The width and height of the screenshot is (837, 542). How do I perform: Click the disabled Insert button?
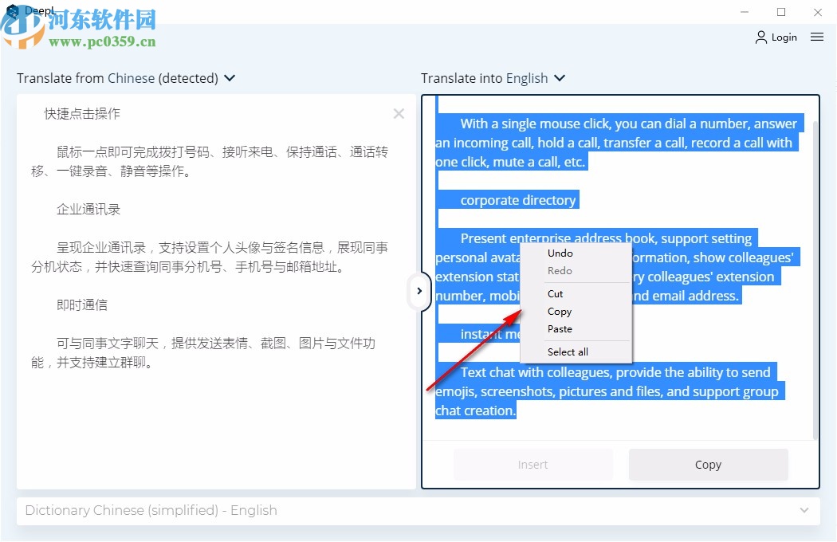pyautogui.click(x=532, y=465)
